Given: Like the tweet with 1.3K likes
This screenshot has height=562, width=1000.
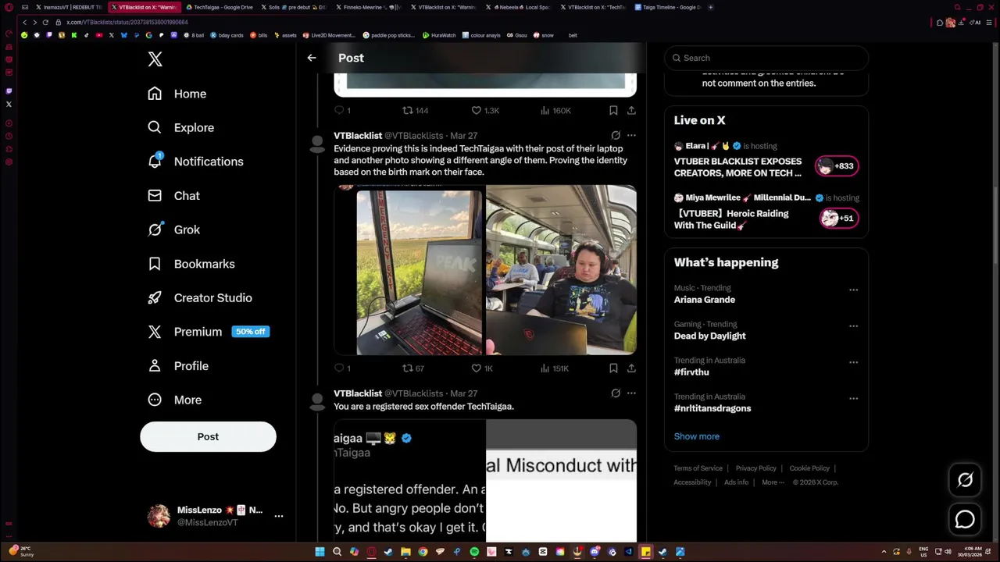Looking at the screenshot, I should [485, 111].
